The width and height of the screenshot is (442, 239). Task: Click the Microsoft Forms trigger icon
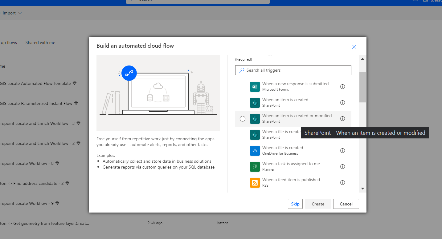255,87
